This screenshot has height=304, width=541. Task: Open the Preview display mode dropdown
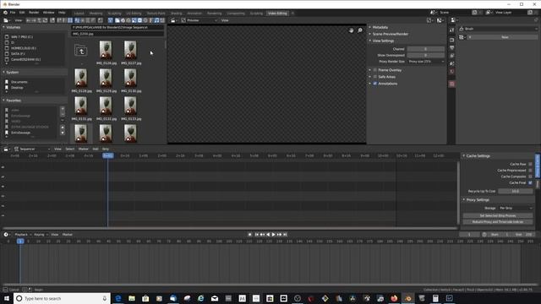tap(199, 20)
